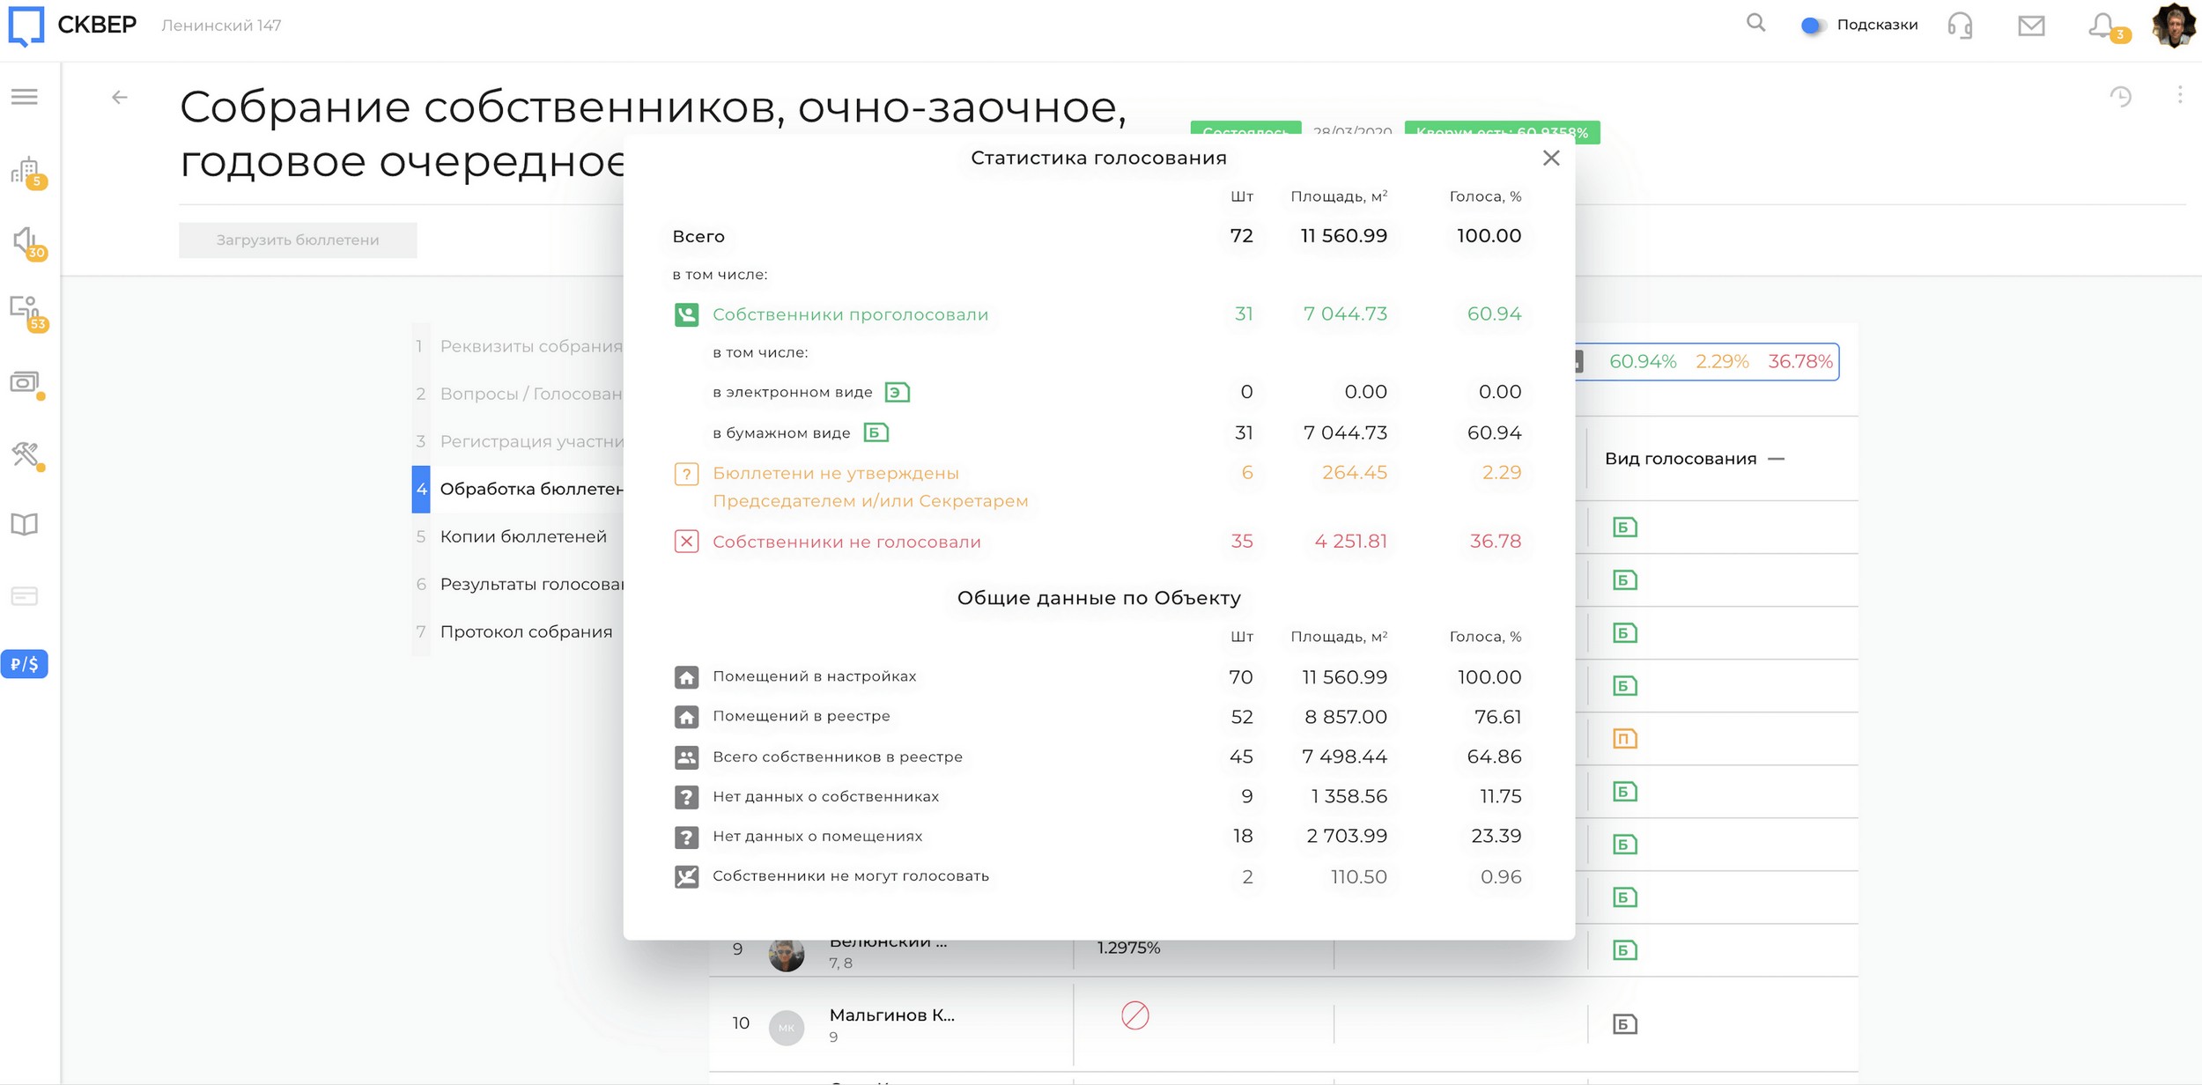Image resolution: width=2202 pixels, height=1085 pixels.
Task: Open the three-dot more options menu
Action: pyautogui.click(x=2179, y=95)
